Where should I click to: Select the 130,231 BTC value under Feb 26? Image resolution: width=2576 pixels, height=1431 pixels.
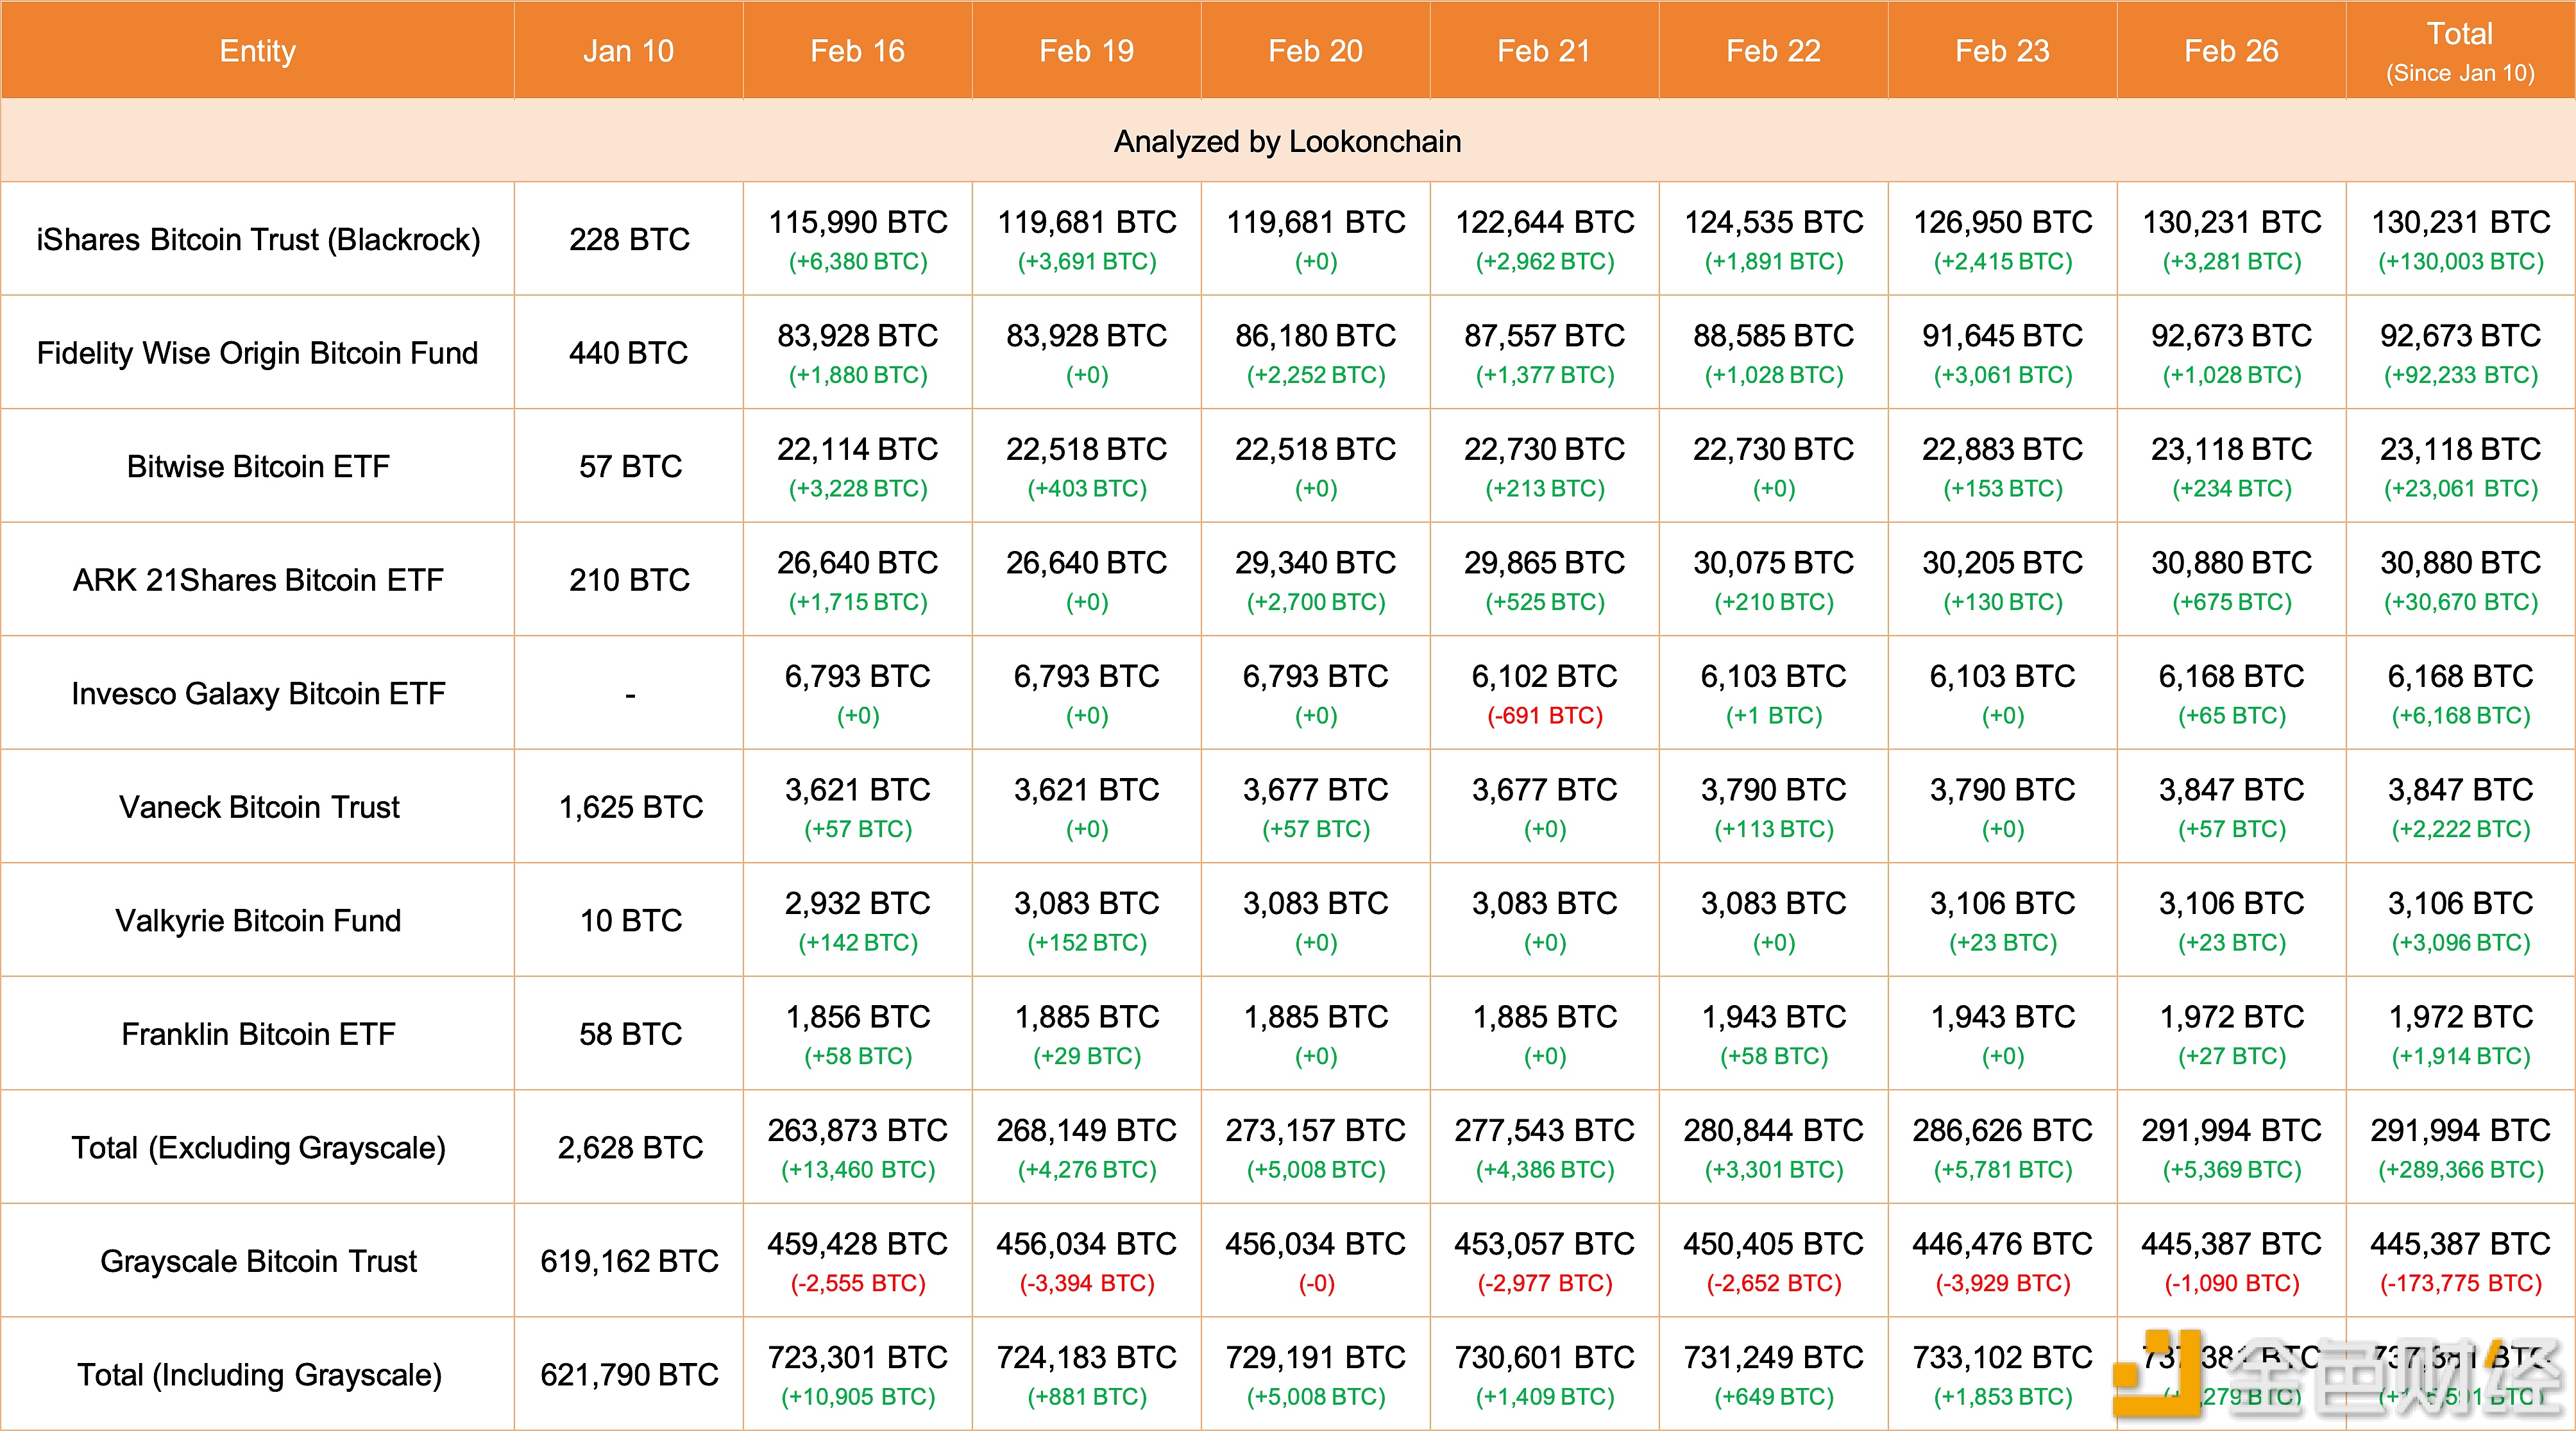(2231, 222)
